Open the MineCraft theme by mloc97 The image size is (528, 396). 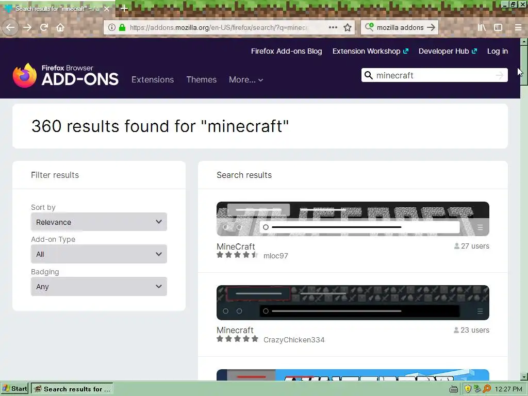pyautogui.click(x=236, y=246)
